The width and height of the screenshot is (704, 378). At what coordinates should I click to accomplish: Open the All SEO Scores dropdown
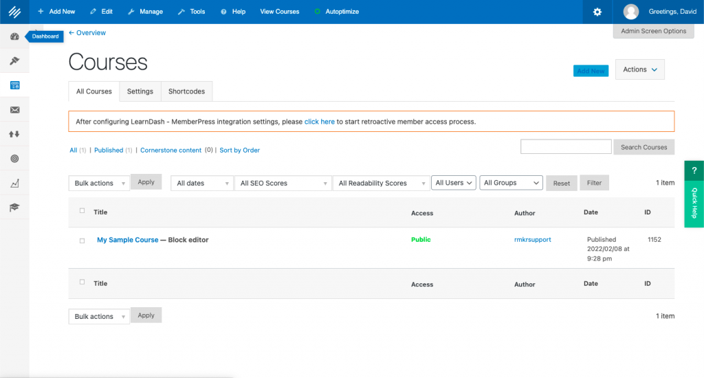pos(283,184)
